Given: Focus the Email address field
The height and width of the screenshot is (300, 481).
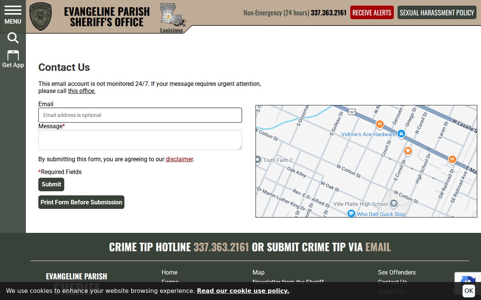Looking at the screenshot, I should click(140, 115).
